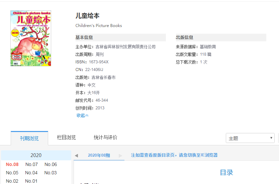Click the next issue right arrow
This screenshot has height=184, width=279.
[x=120, y=155]
